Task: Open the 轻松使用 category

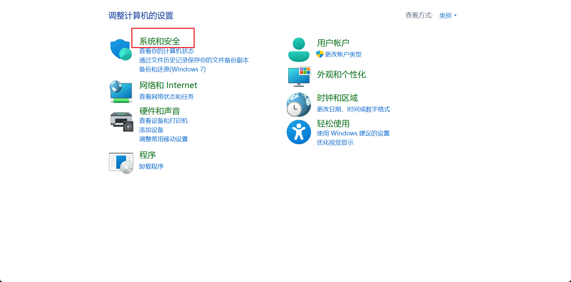Action: click(x=333, y=124)
